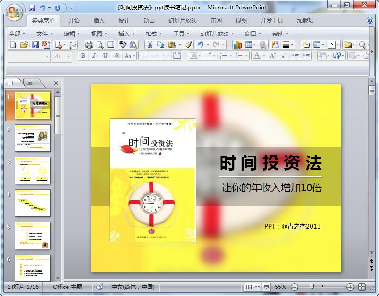
Task: Click the Print icon
Action: pos(89,45)
